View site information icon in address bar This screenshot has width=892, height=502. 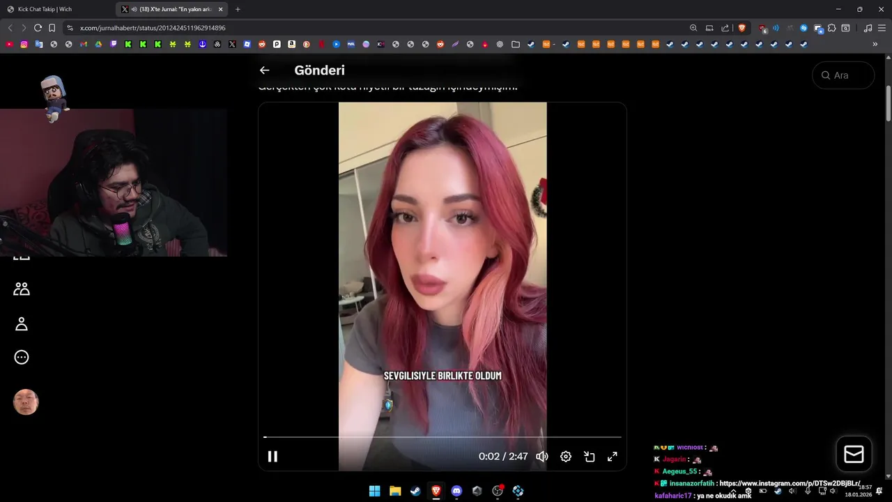(70, 28)
